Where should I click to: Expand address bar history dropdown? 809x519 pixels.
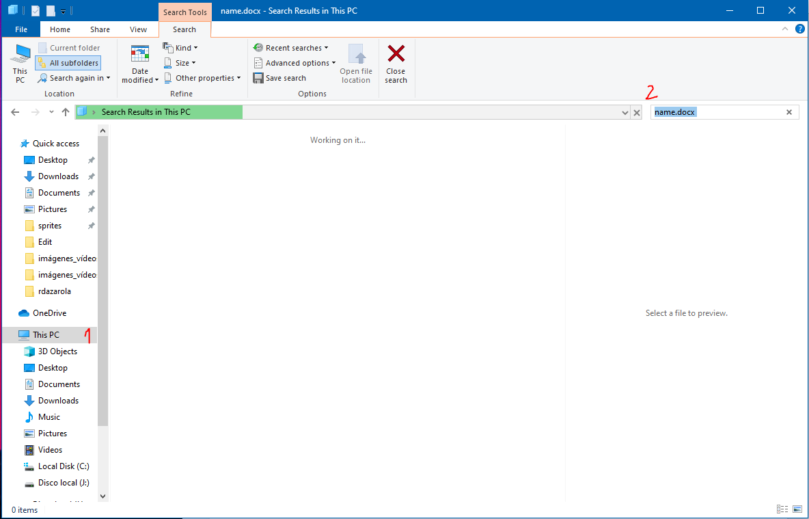click(x=625, y=113)
